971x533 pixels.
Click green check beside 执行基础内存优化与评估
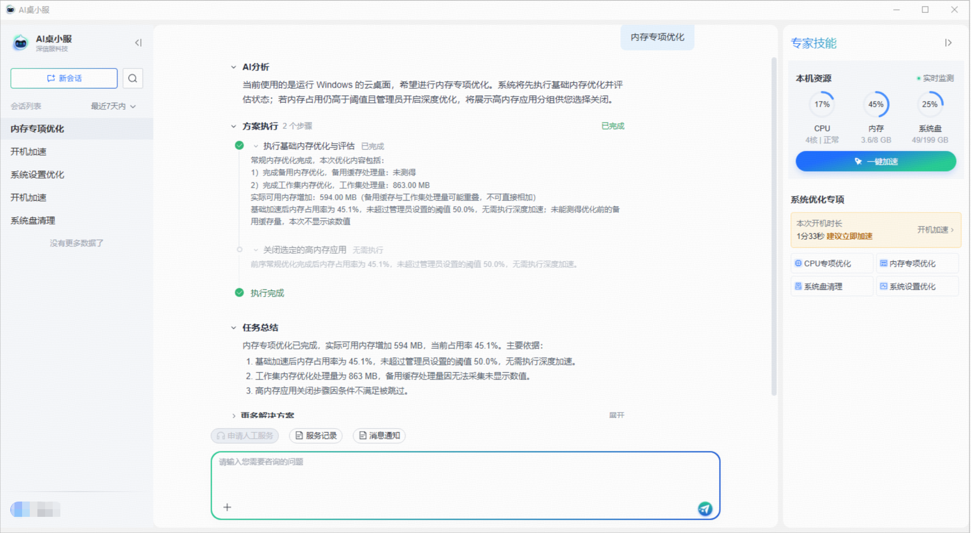[x=239, y=146]
